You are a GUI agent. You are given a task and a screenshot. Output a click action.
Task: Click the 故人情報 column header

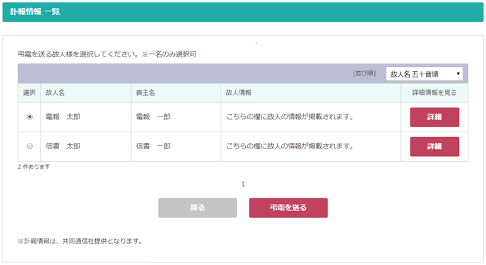(x=239, y=93)
